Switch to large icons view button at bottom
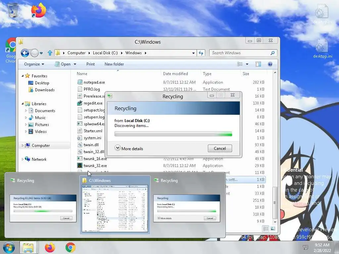Screen dimensions: 339x254 273,229
